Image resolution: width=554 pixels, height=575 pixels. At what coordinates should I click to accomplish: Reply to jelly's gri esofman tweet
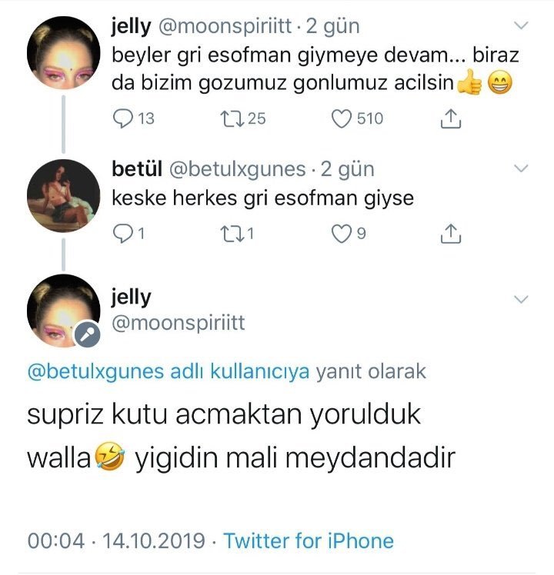tap(123, 119)
